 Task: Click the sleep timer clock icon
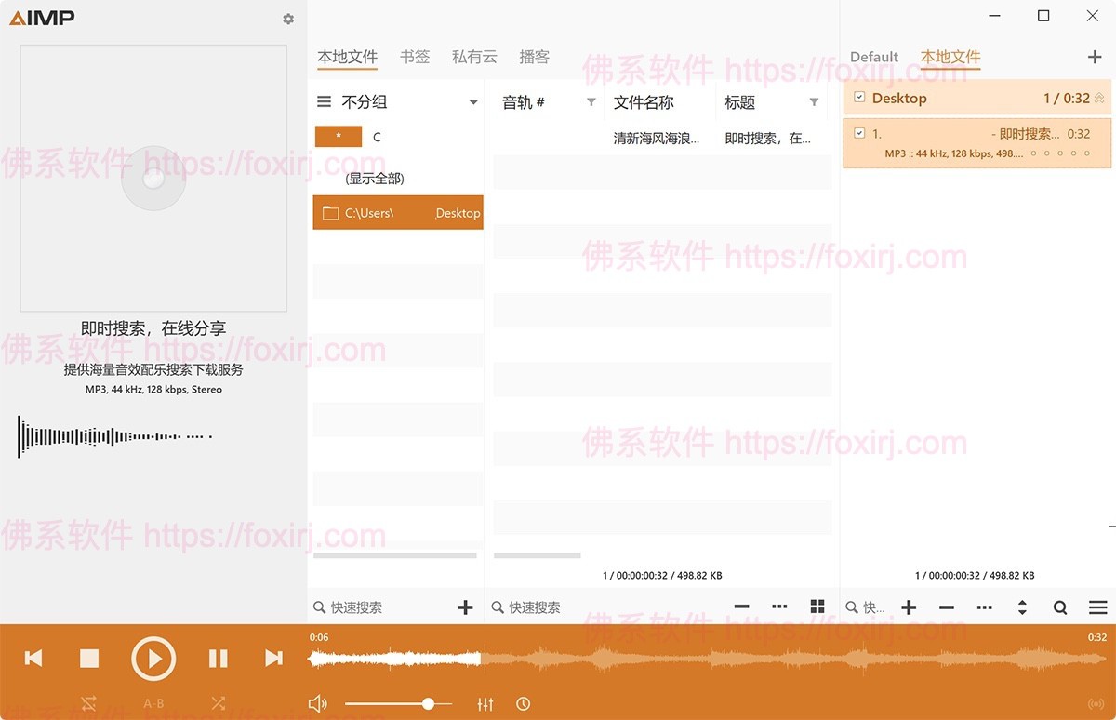click(x=524, y=704)
